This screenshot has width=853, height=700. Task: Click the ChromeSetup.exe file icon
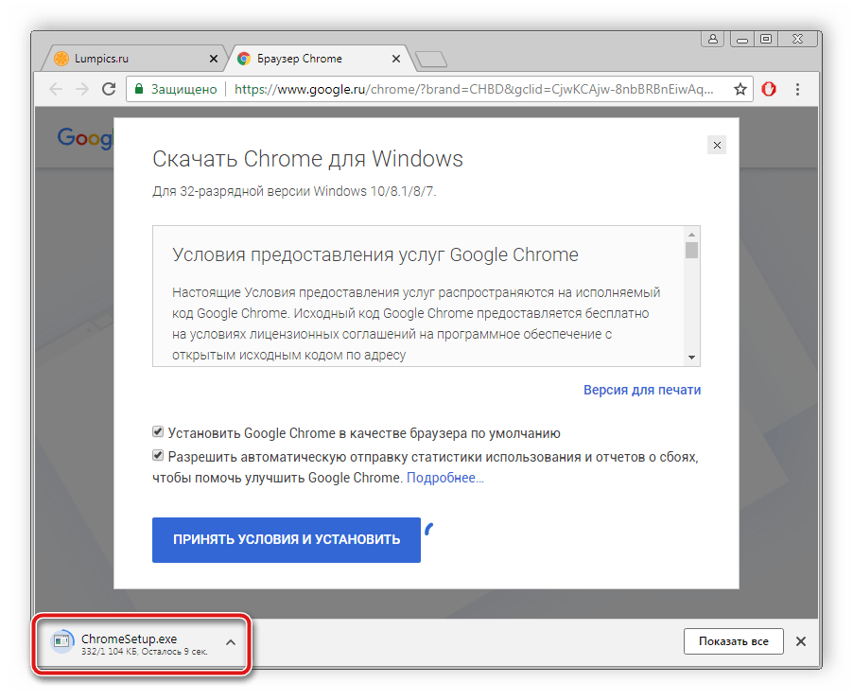(62, 641)
